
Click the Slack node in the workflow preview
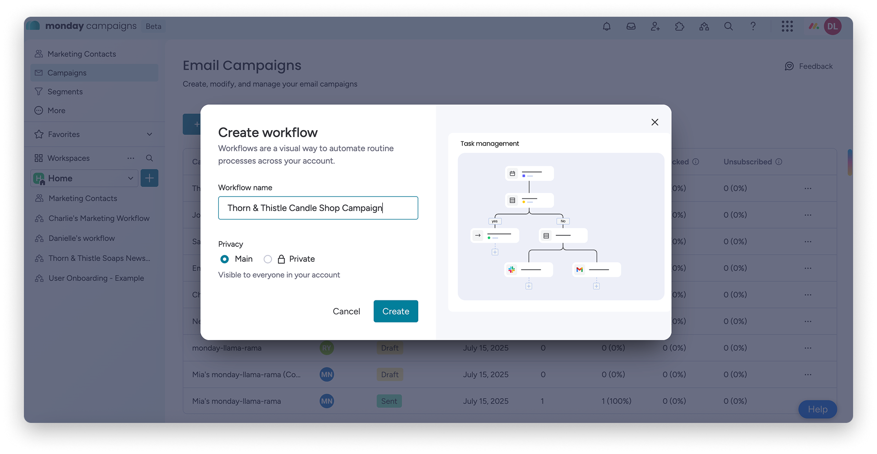click(x=529, y=270)
